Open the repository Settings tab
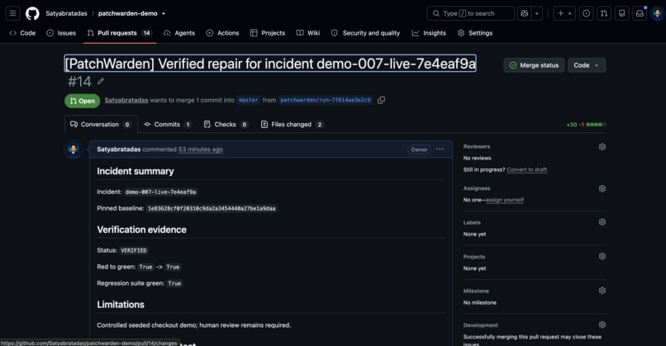Screen dimensions: 666x346 click(475, 33)
